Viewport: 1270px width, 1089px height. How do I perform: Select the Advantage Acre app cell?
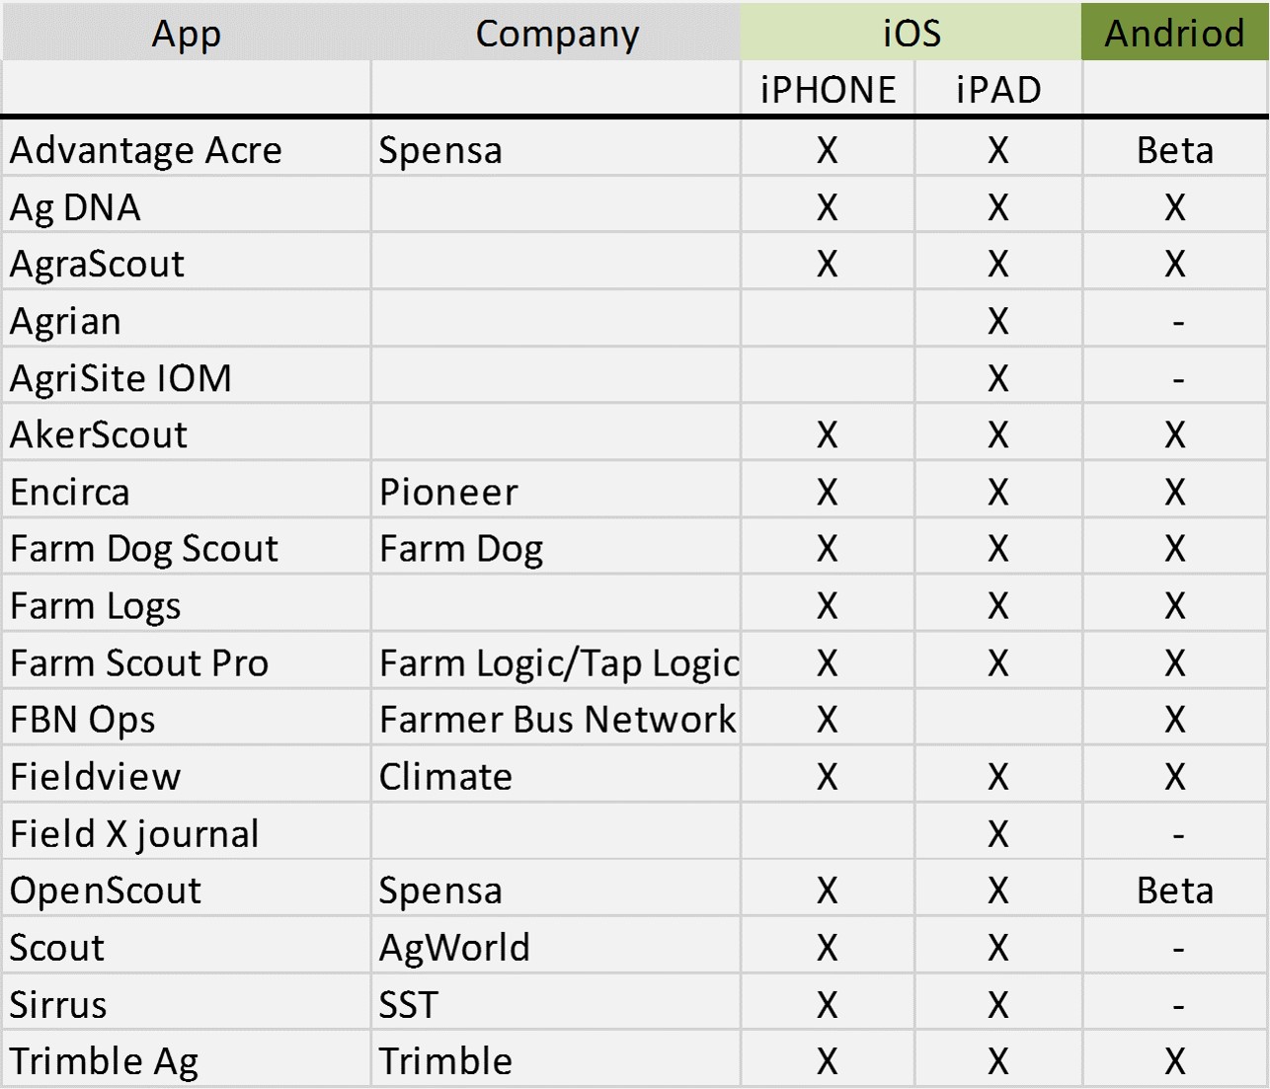[x=146, y=150]
